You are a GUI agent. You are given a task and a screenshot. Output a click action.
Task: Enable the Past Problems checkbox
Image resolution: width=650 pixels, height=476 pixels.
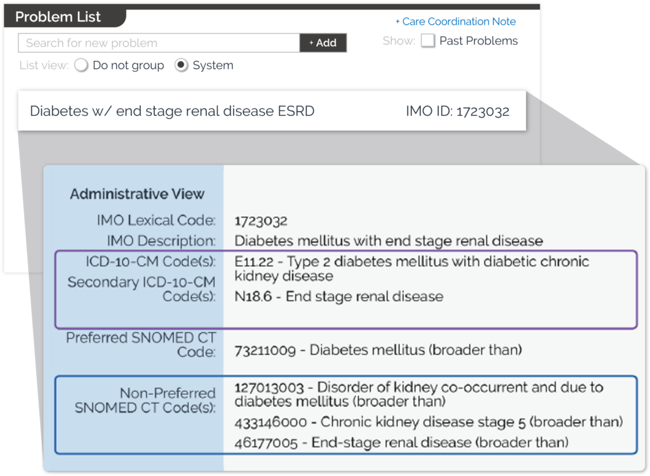click(x=428, y=40)
